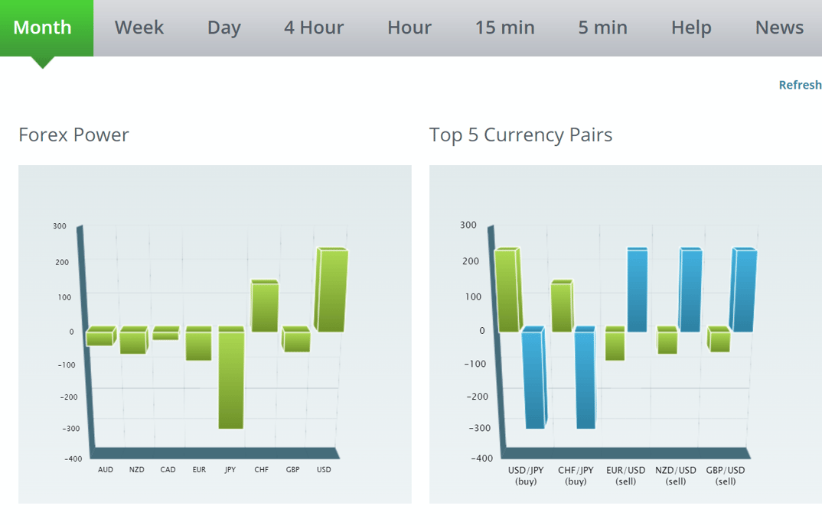Screen dimensions: 822x525
Task: Go to the News tab
Action: [x=778, y=28]
